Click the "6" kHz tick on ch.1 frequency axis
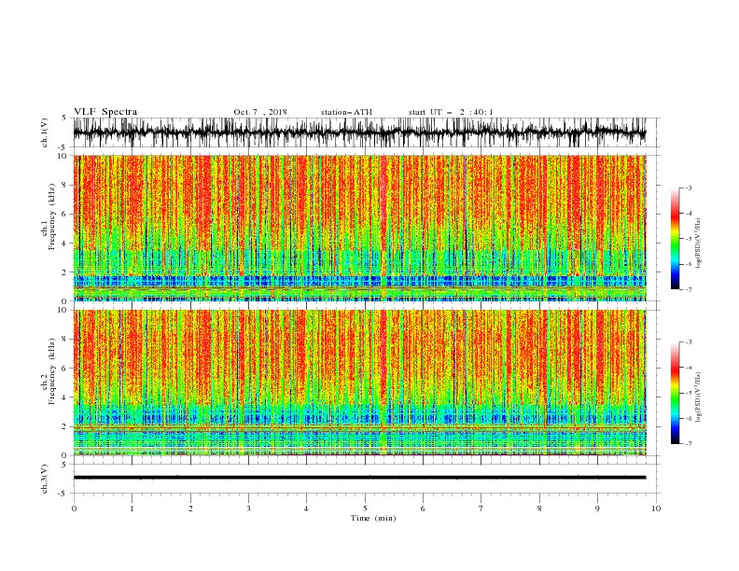Screen dimensions: 739x571 tap(64, 214)
